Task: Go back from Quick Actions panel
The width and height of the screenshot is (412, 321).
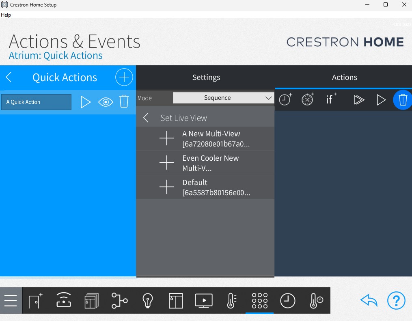Action: (x=9, y=77)
